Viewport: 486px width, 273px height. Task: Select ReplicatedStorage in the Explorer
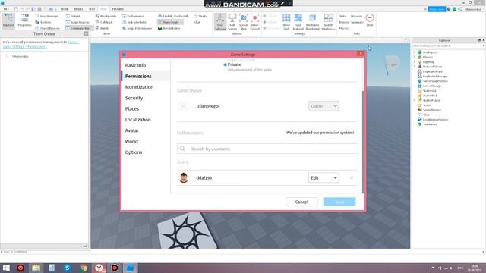point(435,76)
